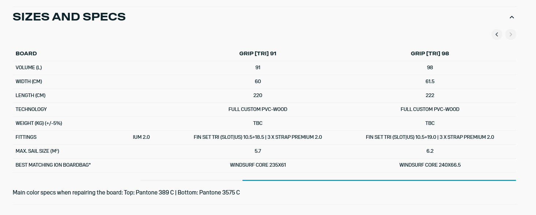Collapse the Sizes and Specs section
The height and width of the screenshot is (215, 536).
pos(512,17)
